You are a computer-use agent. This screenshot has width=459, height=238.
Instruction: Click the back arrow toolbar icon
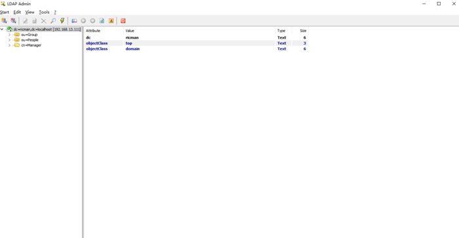(83, 21)
